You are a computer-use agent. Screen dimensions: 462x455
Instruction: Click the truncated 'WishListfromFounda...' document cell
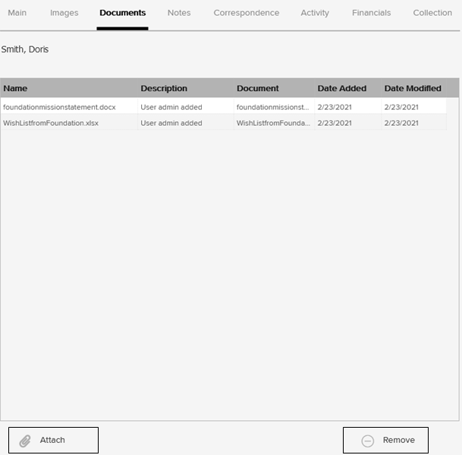point(275,123)
